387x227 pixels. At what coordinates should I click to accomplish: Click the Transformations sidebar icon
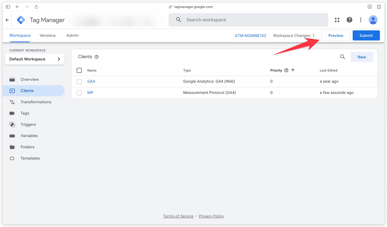point(12,102)
